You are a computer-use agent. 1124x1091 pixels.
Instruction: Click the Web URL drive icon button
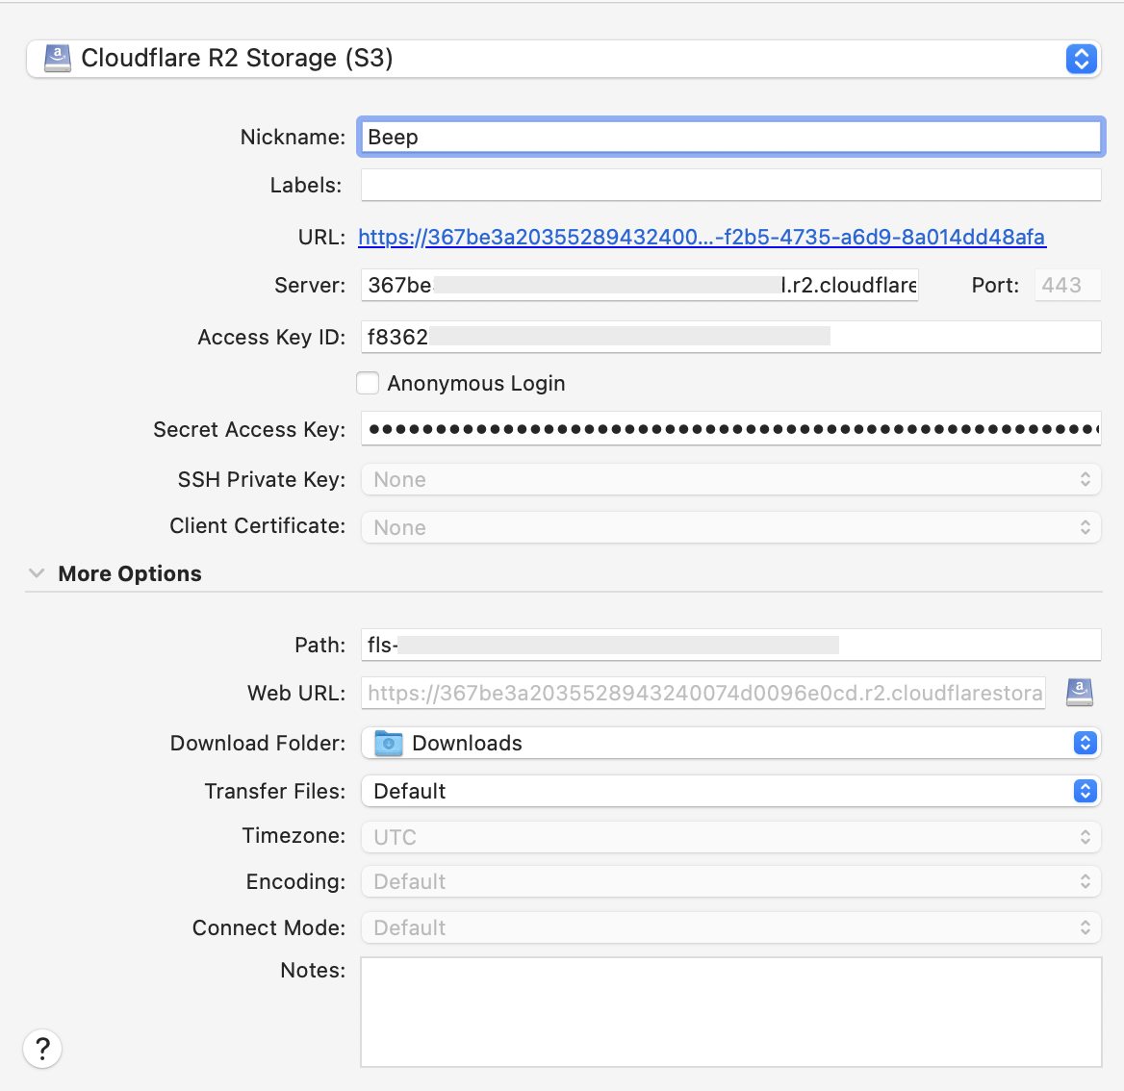coord(1079,693)
